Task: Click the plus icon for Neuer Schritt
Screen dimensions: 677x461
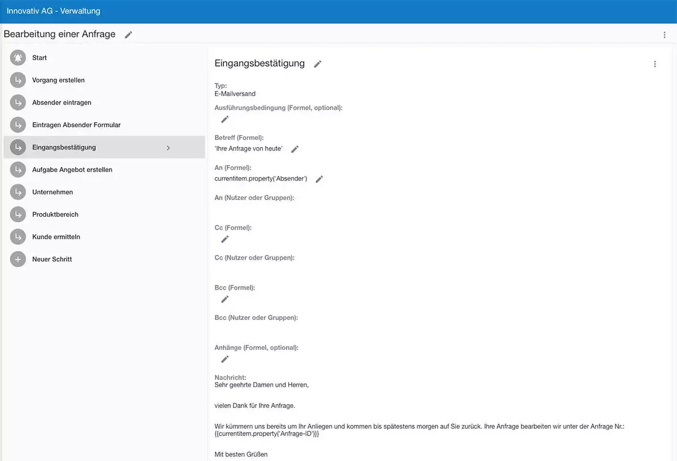Action: (18, 260)
